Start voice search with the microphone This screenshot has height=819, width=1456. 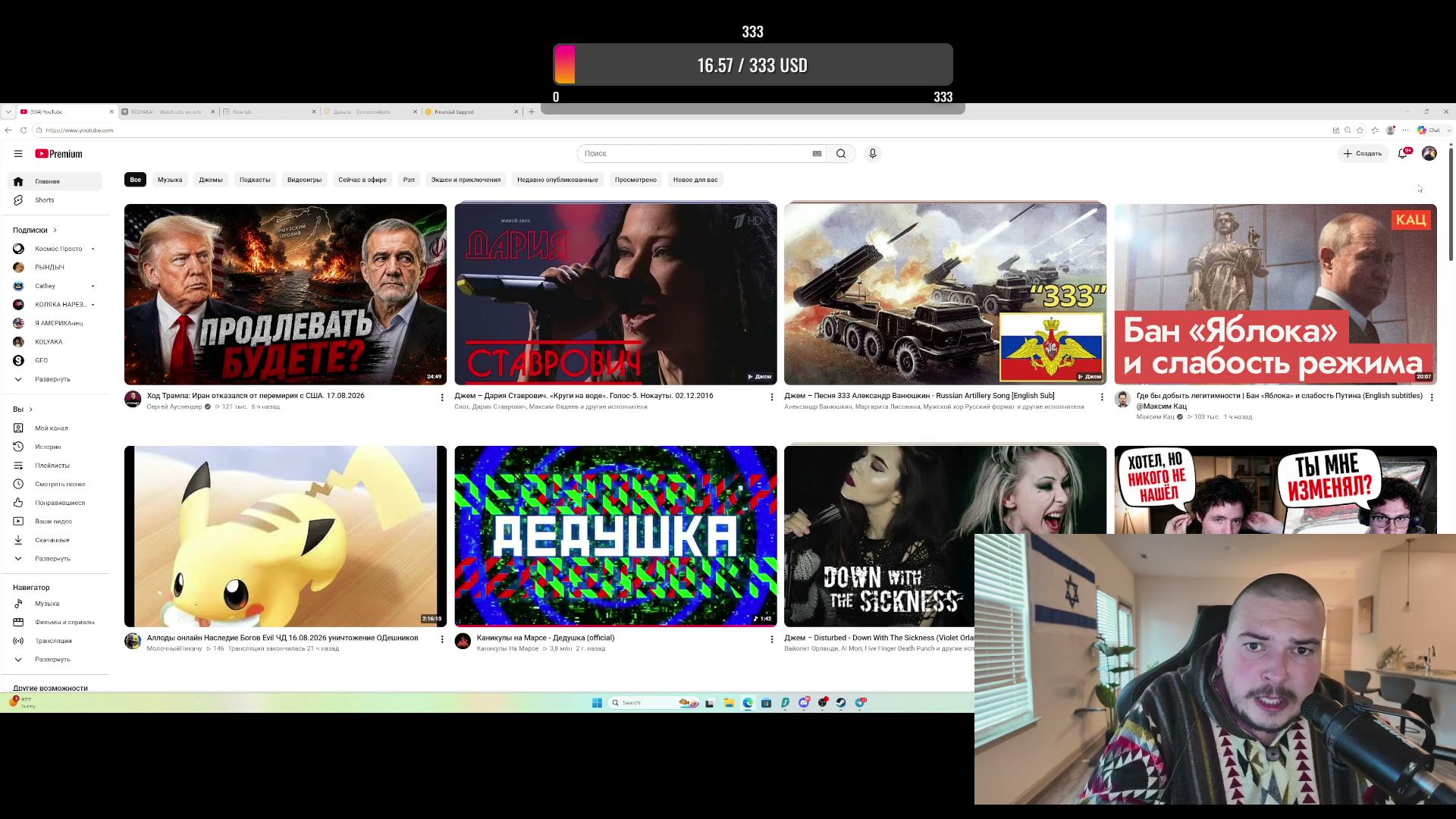coord(873,154)
